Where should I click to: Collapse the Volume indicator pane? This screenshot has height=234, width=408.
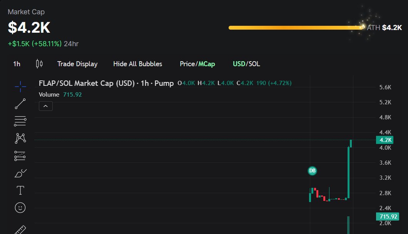[x=45, y=106]
